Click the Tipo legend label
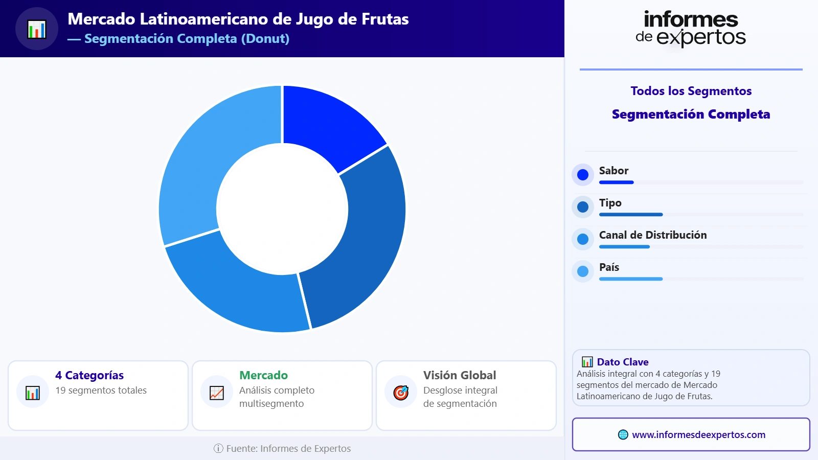The height and width of the screenshot is (460, 818). pyautogui.click(x=610, y=203)
